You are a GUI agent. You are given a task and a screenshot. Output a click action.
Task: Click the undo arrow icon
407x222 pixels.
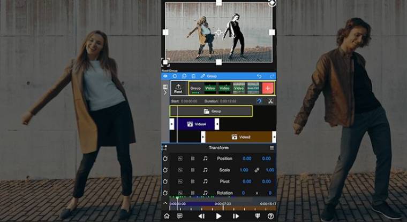point(259,76)
